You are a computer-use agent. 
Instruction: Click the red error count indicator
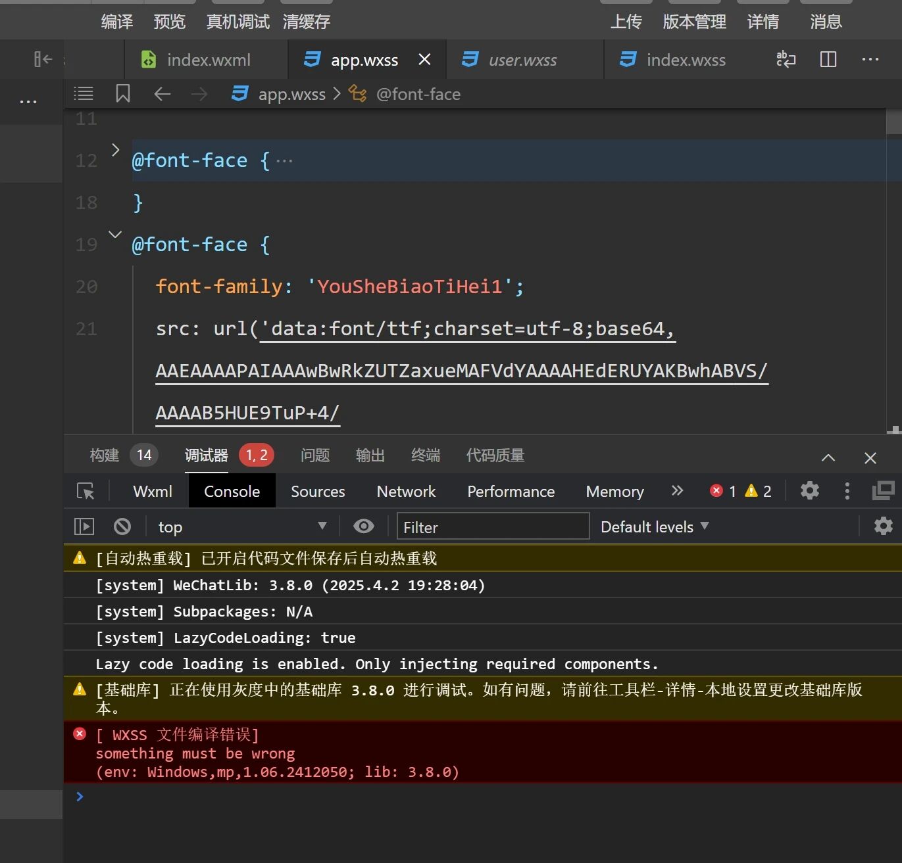coord(723,491)
